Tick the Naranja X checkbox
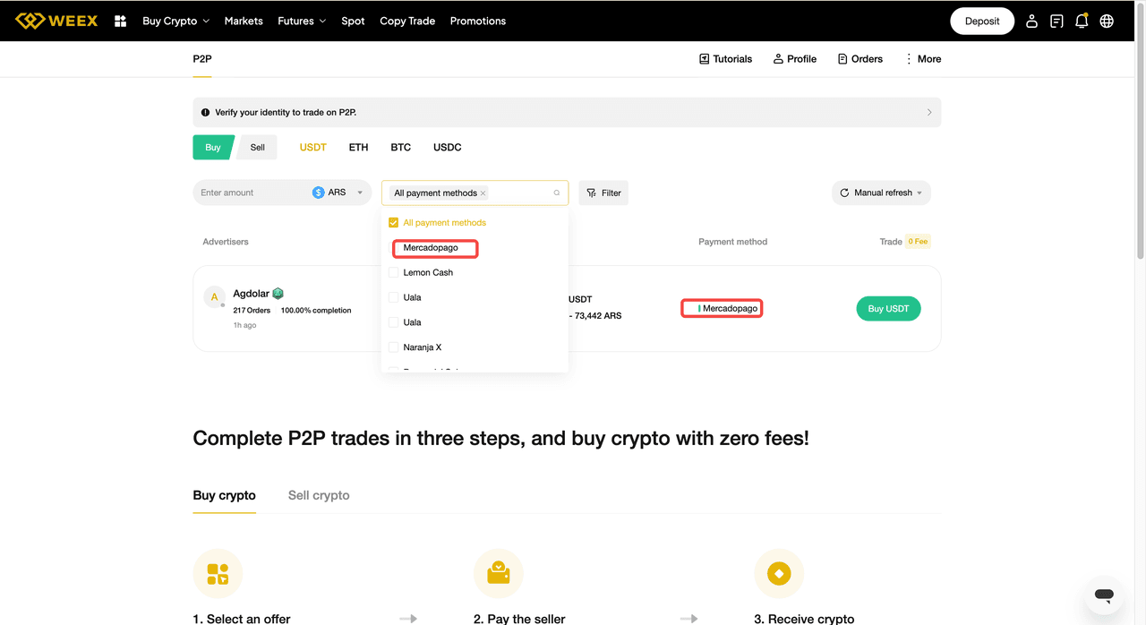Image resolution: width=1146 pixels, height=625 pixels. tap(393, 347)
